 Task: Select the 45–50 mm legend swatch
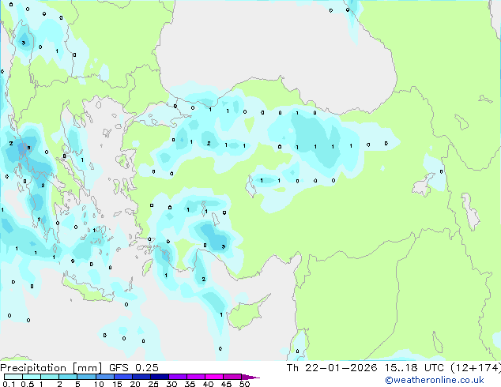[x=235, y=377]
